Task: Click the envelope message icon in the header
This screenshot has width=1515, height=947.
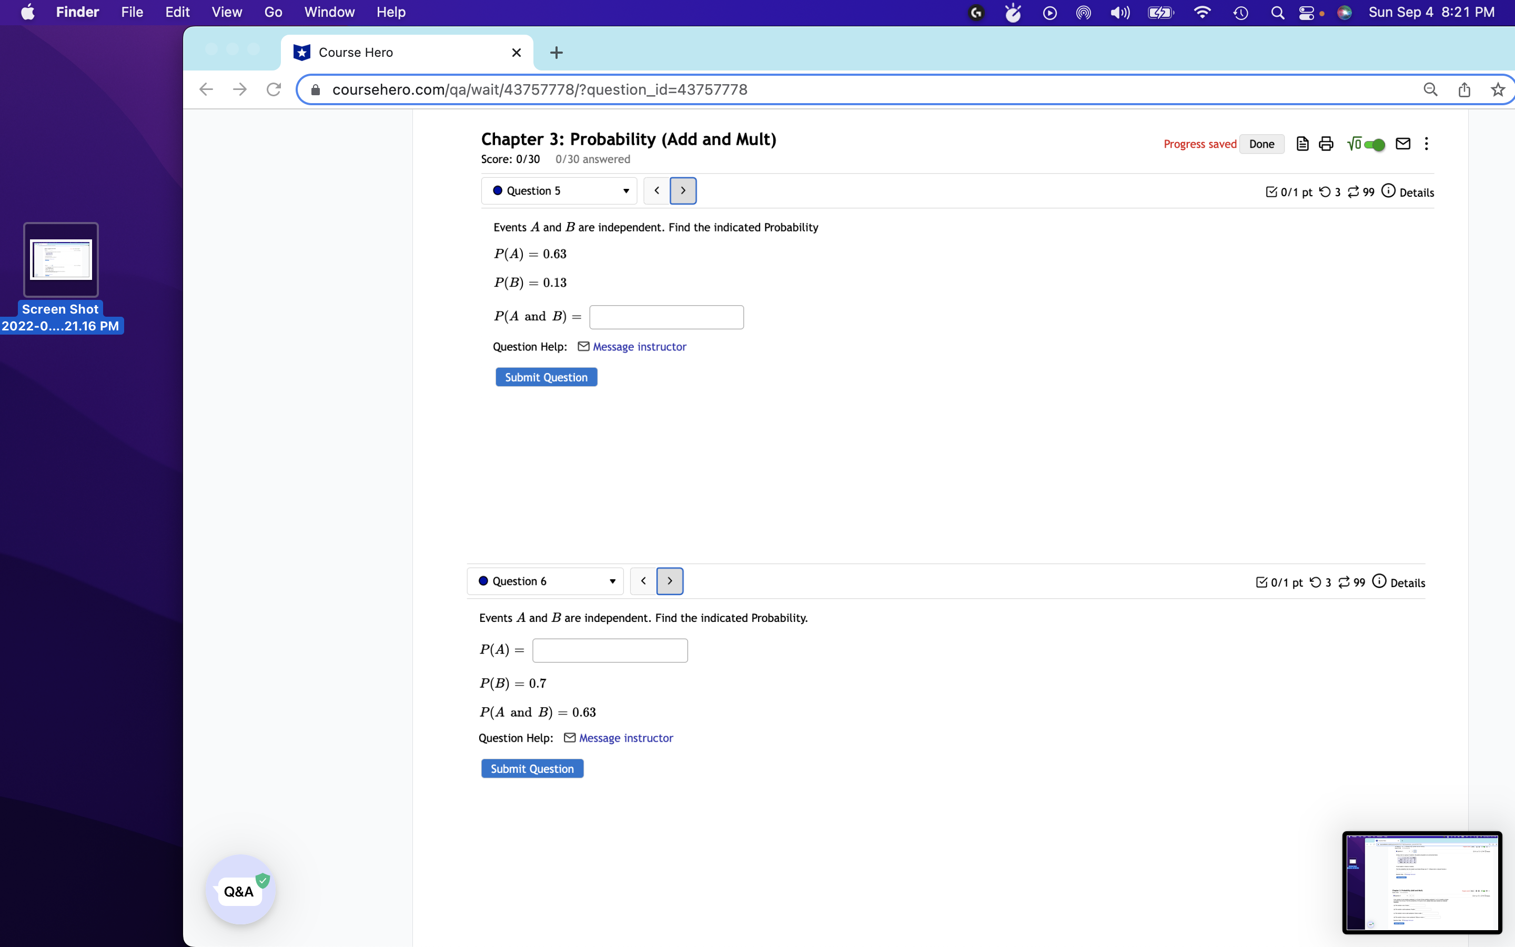Action: [1403, 144]
